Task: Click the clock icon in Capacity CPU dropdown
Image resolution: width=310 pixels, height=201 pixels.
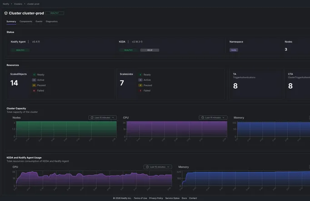Action: coord(202,117)
